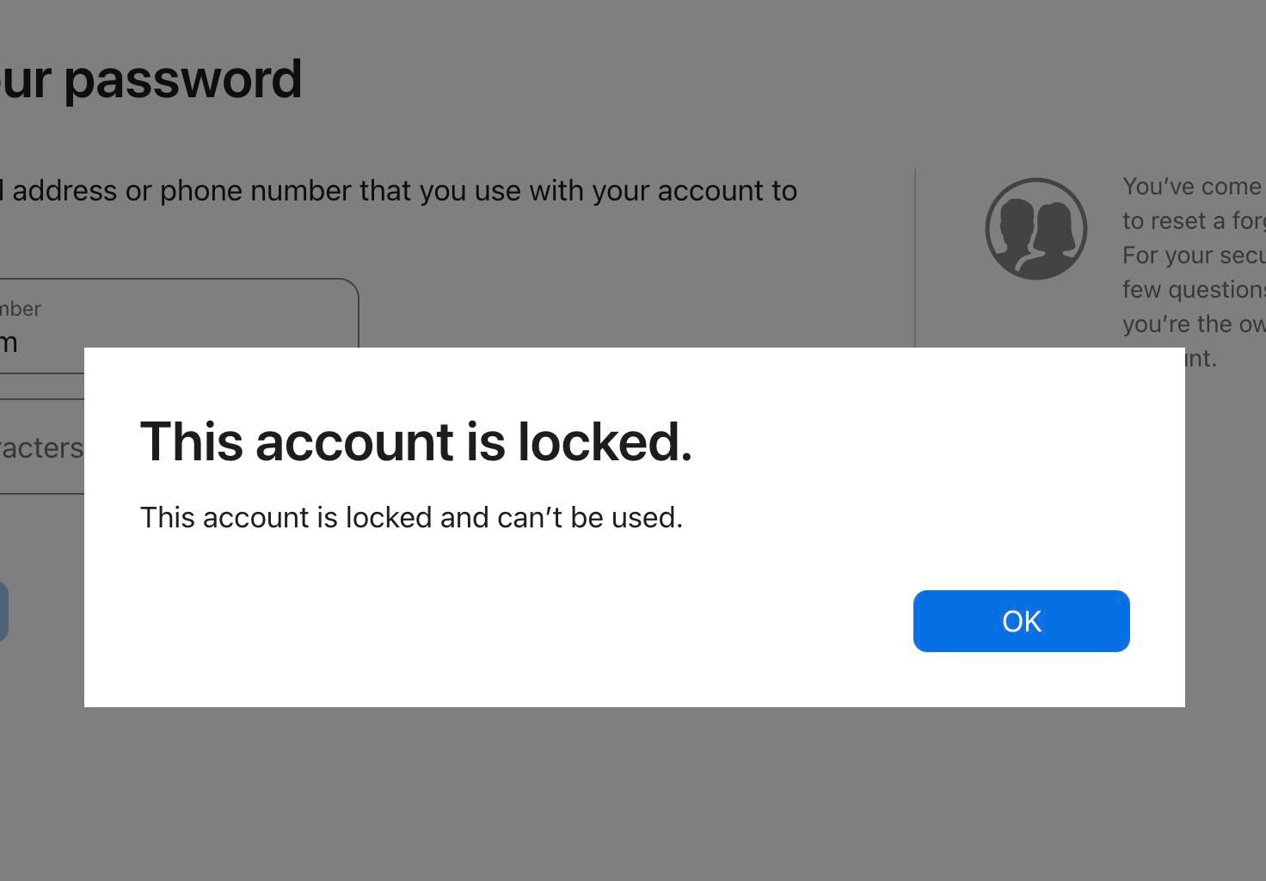Viewport: 1266px width, 881px height.
Task: Click the blue OK button
Action: pos(1021,621)
